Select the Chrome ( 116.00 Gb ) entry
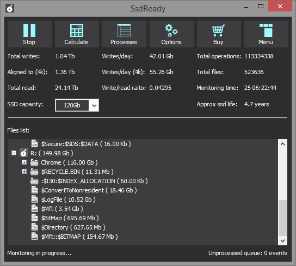This screenshot has width=296, height=266. (x=69, y=162)
